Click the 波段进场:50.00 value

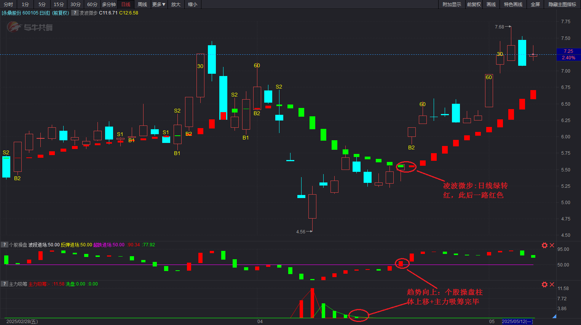pos(44,245)
